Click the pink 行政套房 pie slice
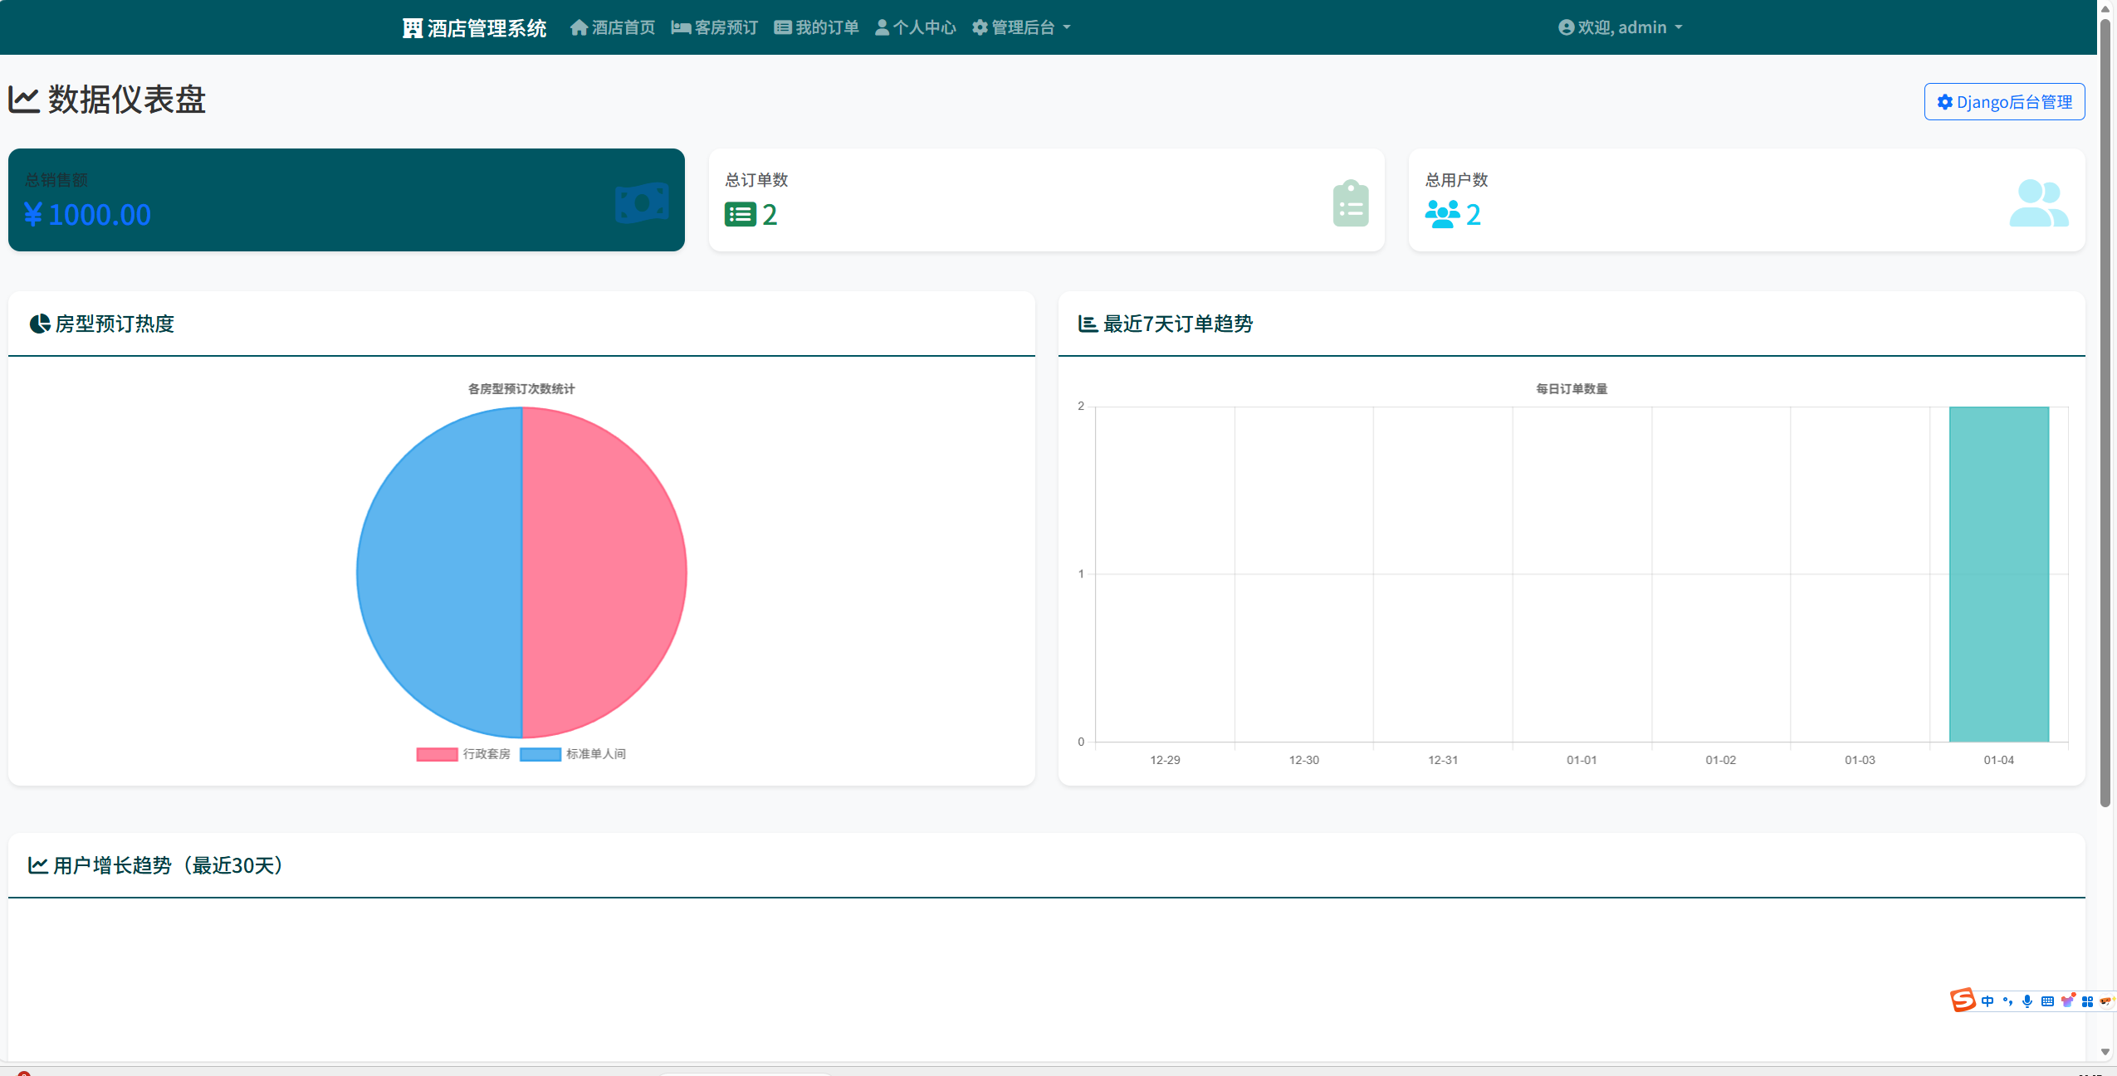 604,572
